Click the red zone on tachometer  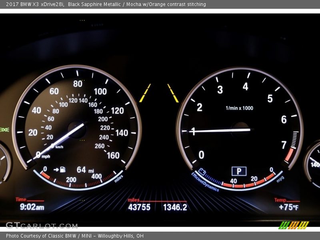[x=289, y=154]
